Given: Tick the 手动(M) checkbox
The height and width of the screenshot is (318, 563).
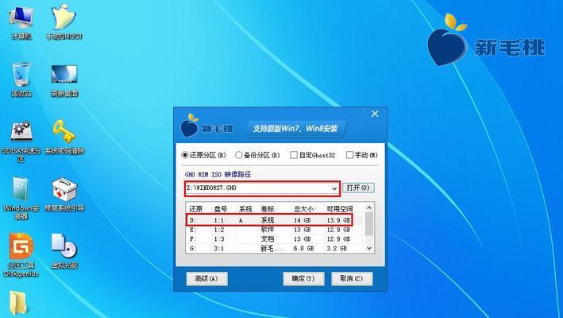Looking at the screenshot, I should click(361, 155).
